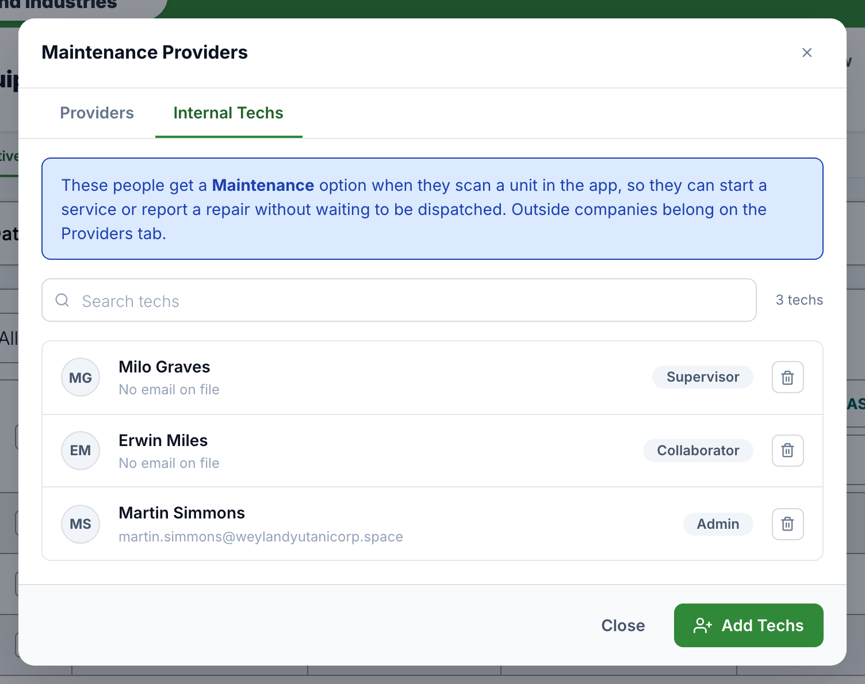Click the MS avatar for Martin Simmons
The width and height of the screenshot is (865, 684).
(x=81, y=524)
